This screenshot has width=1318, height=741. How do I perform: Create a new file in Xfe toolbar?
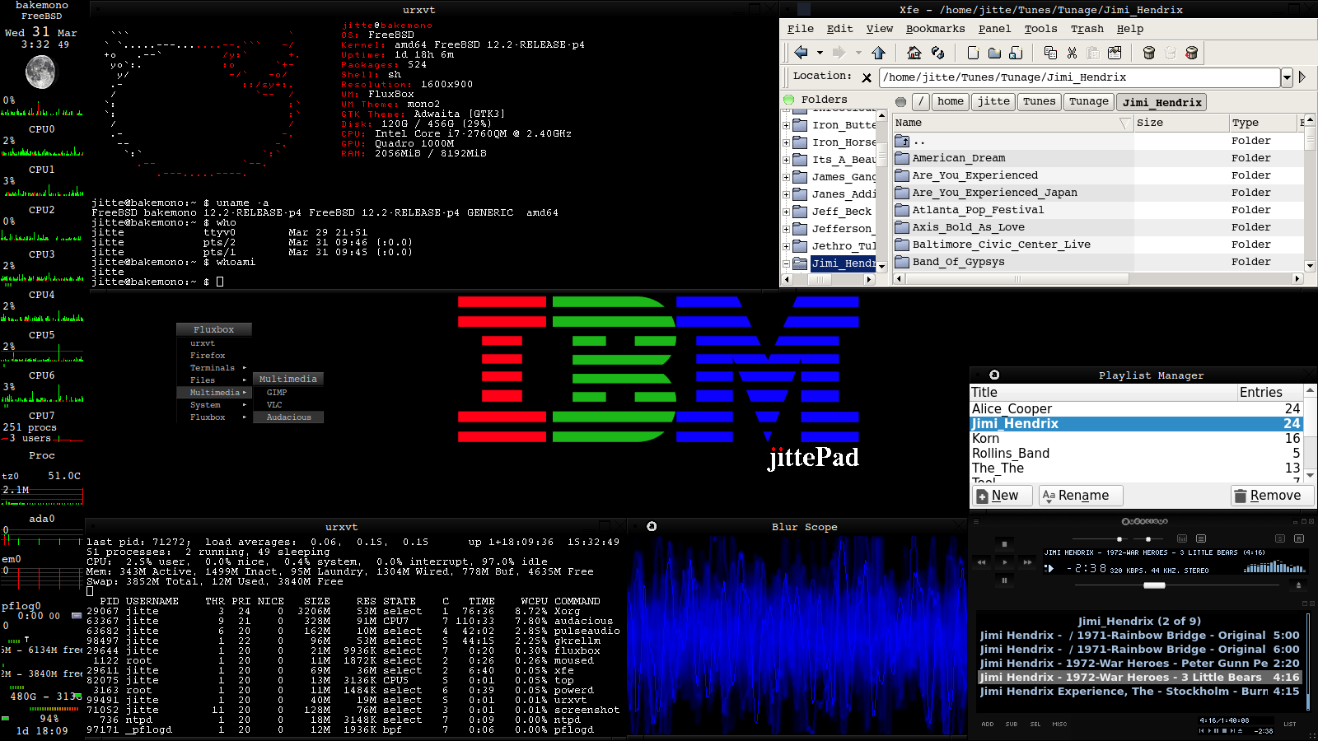(x=973, y=53)
